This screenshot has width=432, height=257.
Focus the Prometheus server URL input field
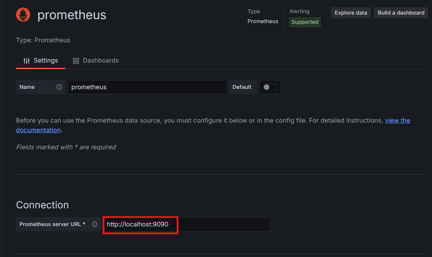(x=187, y=224)
